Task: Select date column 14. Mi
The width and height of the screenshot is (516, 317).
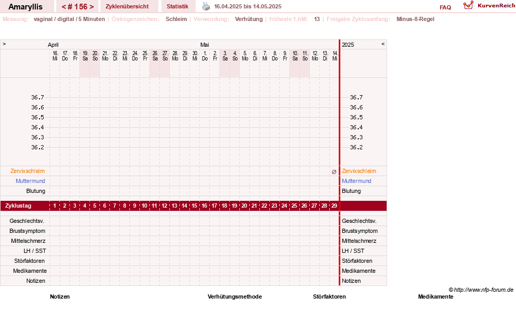Action: [335, 56]
